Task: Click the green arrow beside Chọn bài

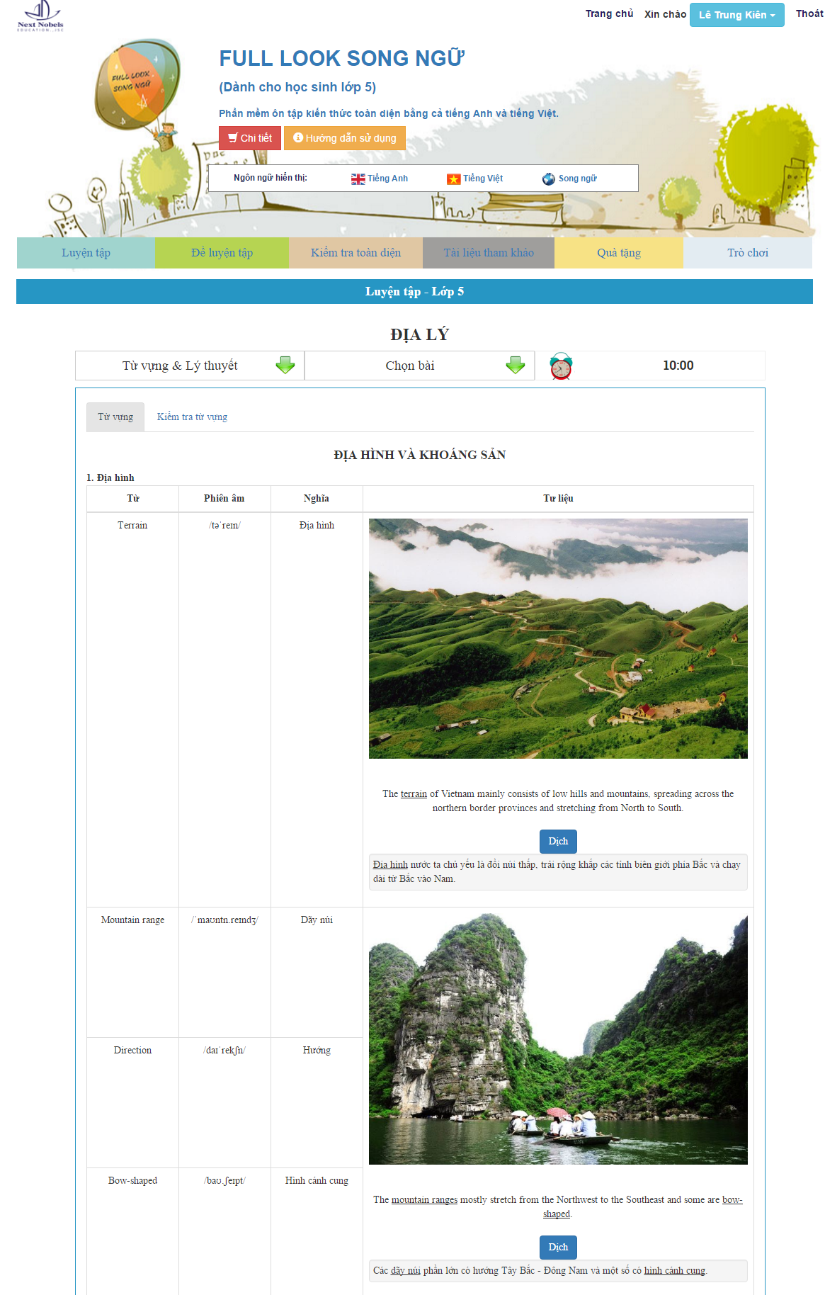Action: pos(516,366)
